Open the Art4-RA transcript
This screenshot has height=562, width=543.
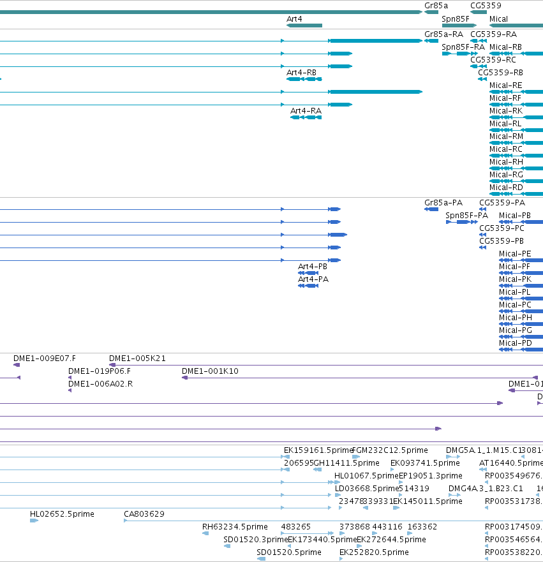[x=306, y=117]
